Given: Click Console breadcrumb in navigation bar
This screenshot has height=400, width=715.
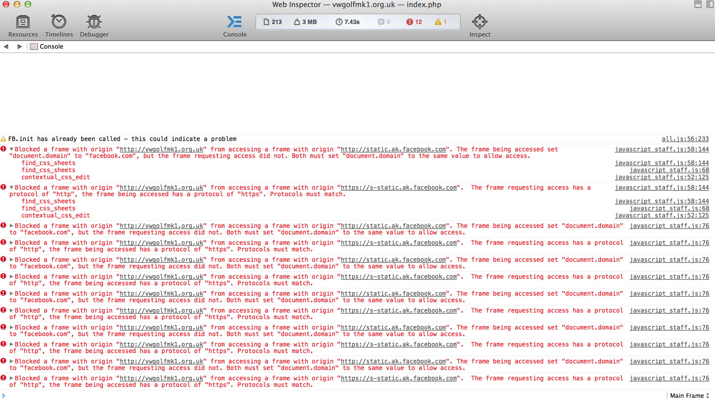Looking at the screenshot, I should 51,46.
